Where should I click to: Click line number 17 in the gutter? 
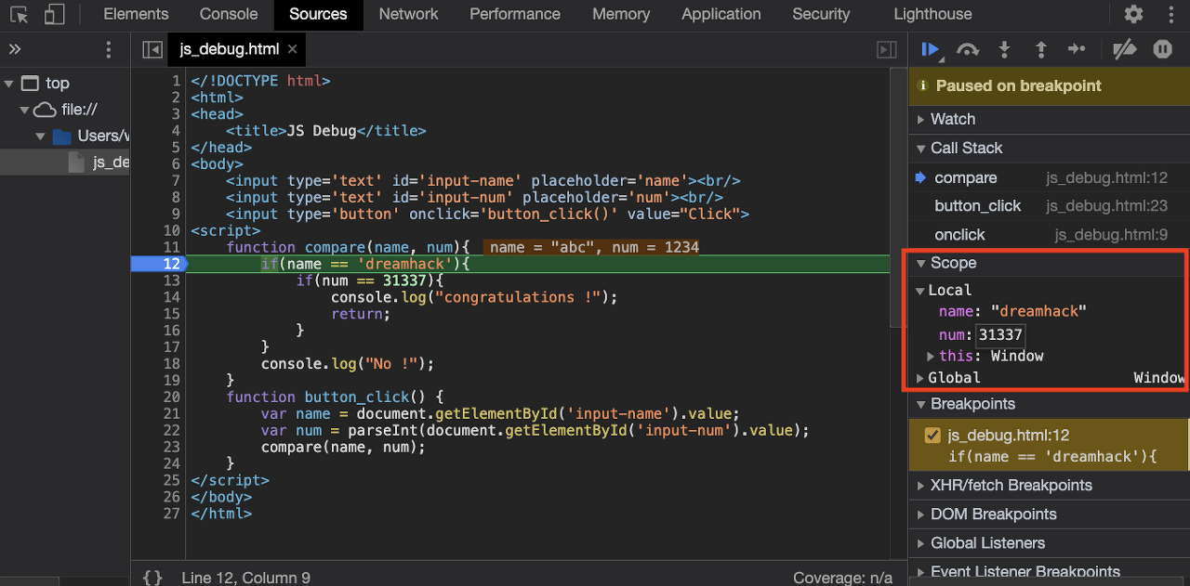coord(171,346)
